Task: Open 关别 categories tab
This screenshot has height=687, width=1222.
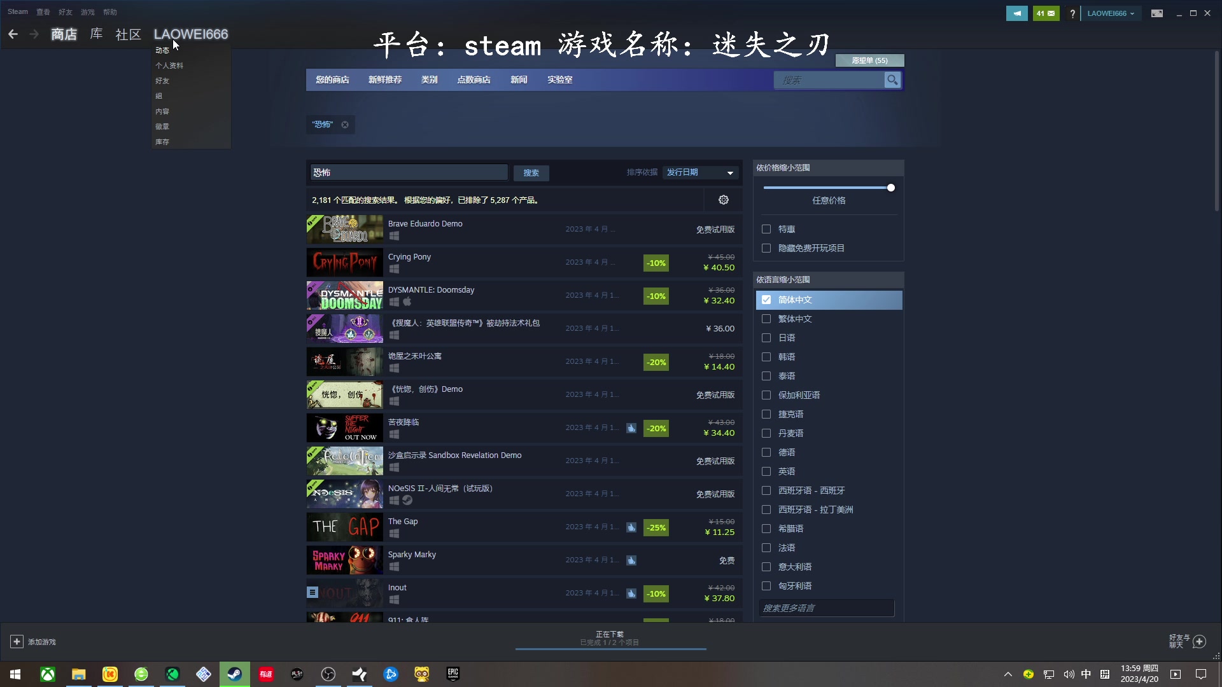Action: pos(430,79)
